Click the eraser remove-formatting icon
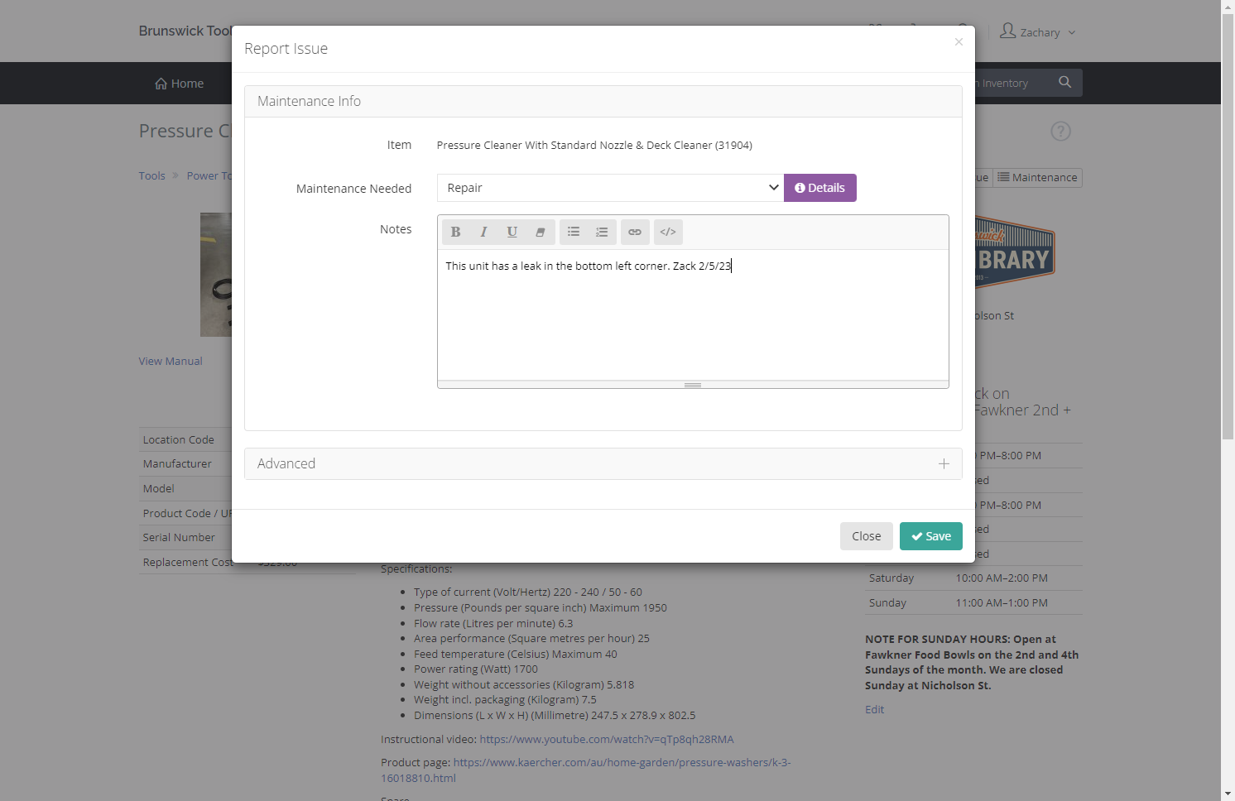The image size is (1235, 801). click(x=540, y=233)
